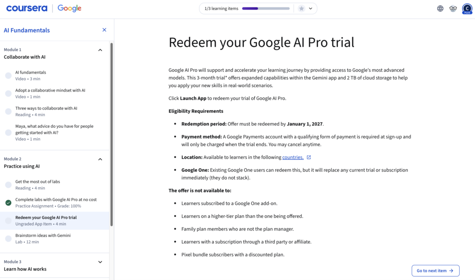Click the Google partner logo
This screenshot has height=280, width=475.
click(70, 8)
